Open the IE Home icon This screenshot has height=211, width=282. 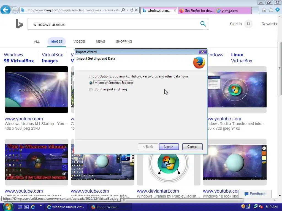point(264,10)
